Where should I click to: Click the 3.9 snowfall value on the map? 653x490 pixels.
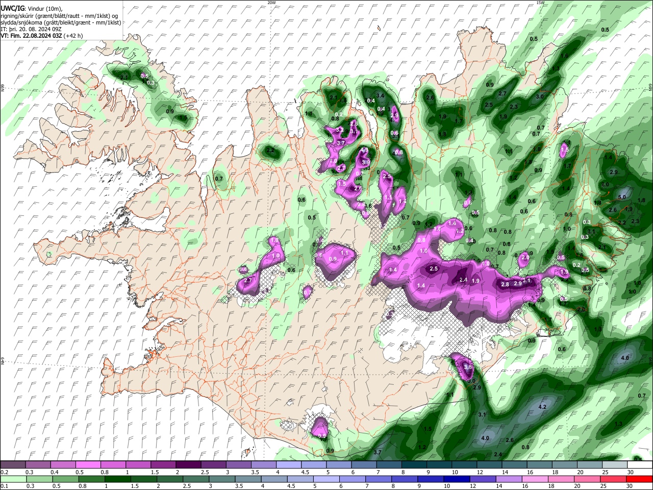365,162
